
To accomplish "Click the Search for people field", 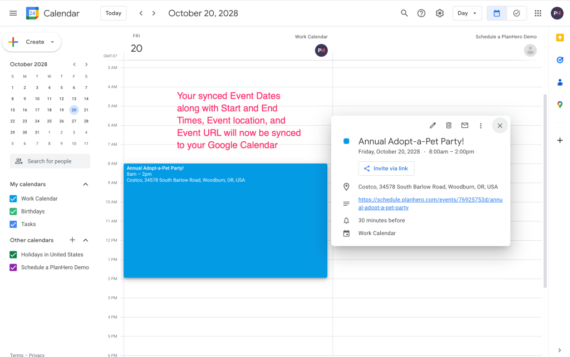I will click(50, 161).
